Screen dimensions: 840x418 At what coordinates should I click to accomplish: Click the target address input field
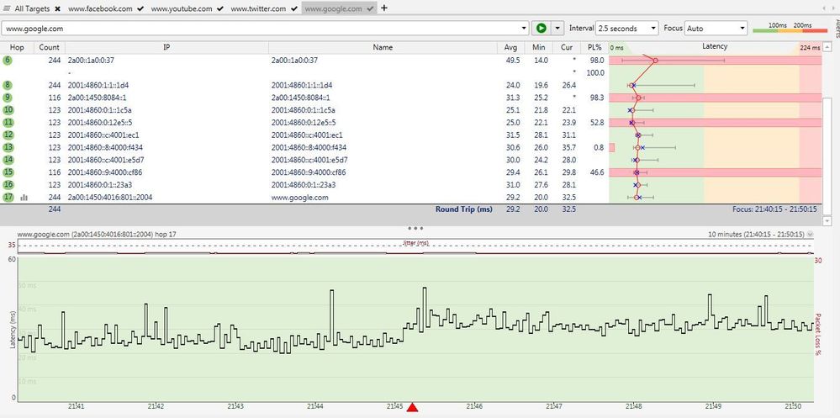261,28
